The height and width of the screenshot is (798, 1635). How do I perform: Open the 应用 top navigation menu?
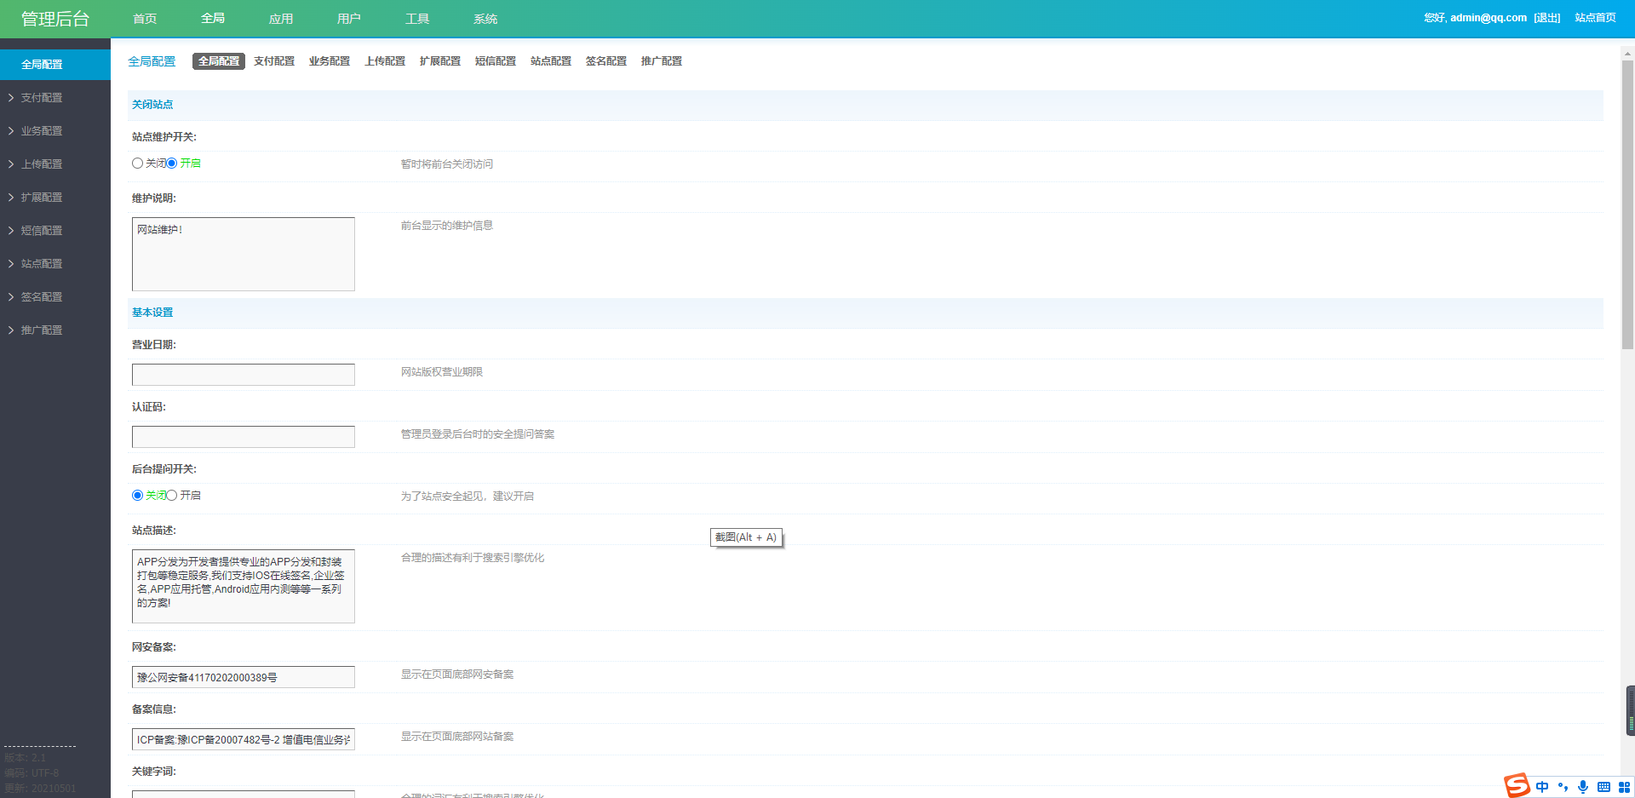tap(280, 19)
